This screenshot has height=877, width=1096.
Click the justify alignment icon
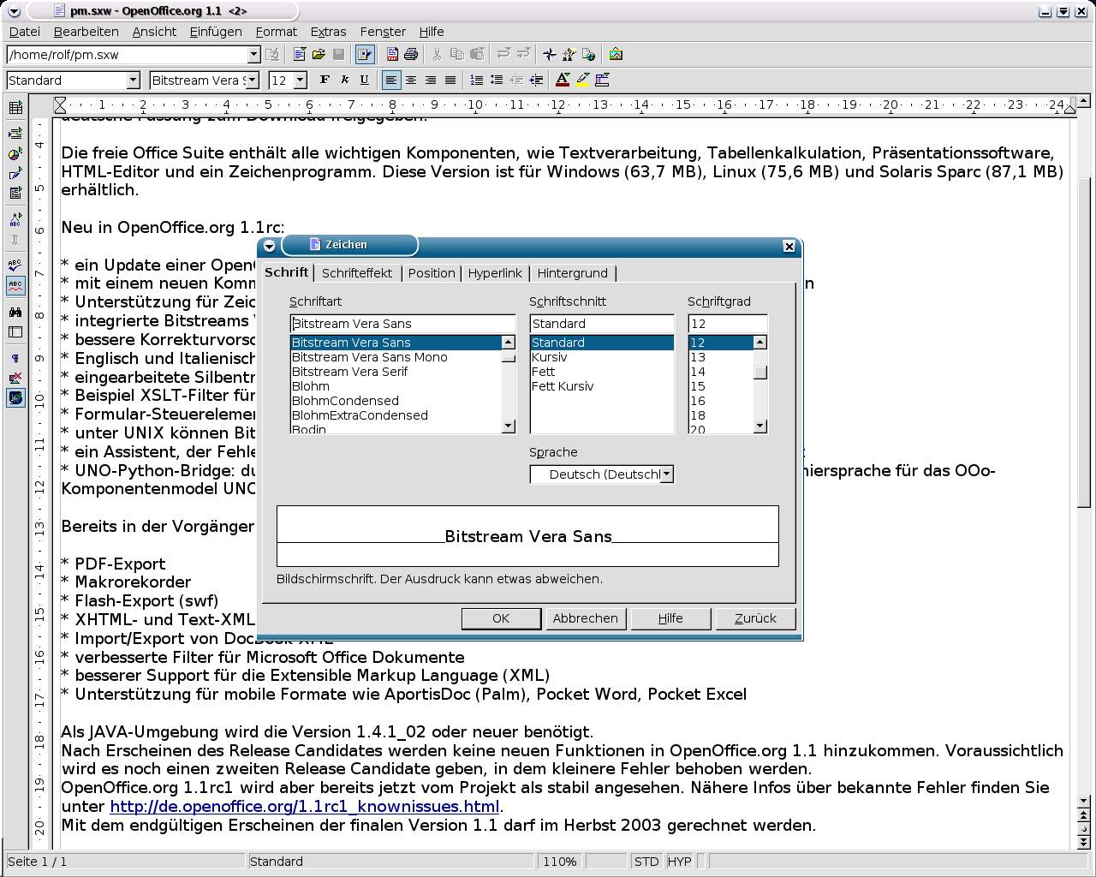(x=450, y=81)
